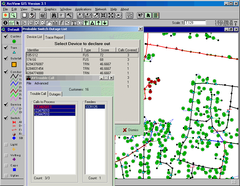Select the magnifier Zoom In tool
Viewport: 240px width, 186px height.
point(36,23)
